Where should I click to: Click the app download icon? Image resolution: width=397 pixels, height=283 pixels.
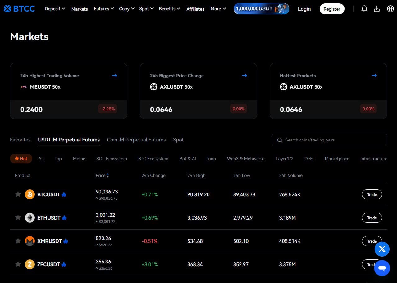click(377, 8)
